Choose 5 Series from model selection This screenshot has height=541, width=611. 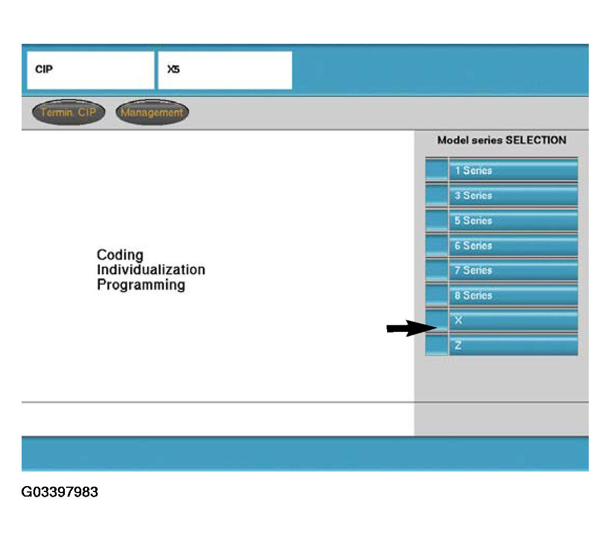tap(513, 221)
